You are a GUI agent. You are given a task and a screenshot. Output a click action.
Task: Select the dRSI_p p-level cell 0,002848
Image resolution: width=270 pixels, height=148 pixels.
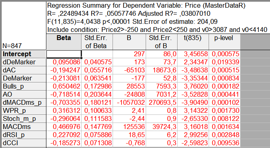[224, 135]
